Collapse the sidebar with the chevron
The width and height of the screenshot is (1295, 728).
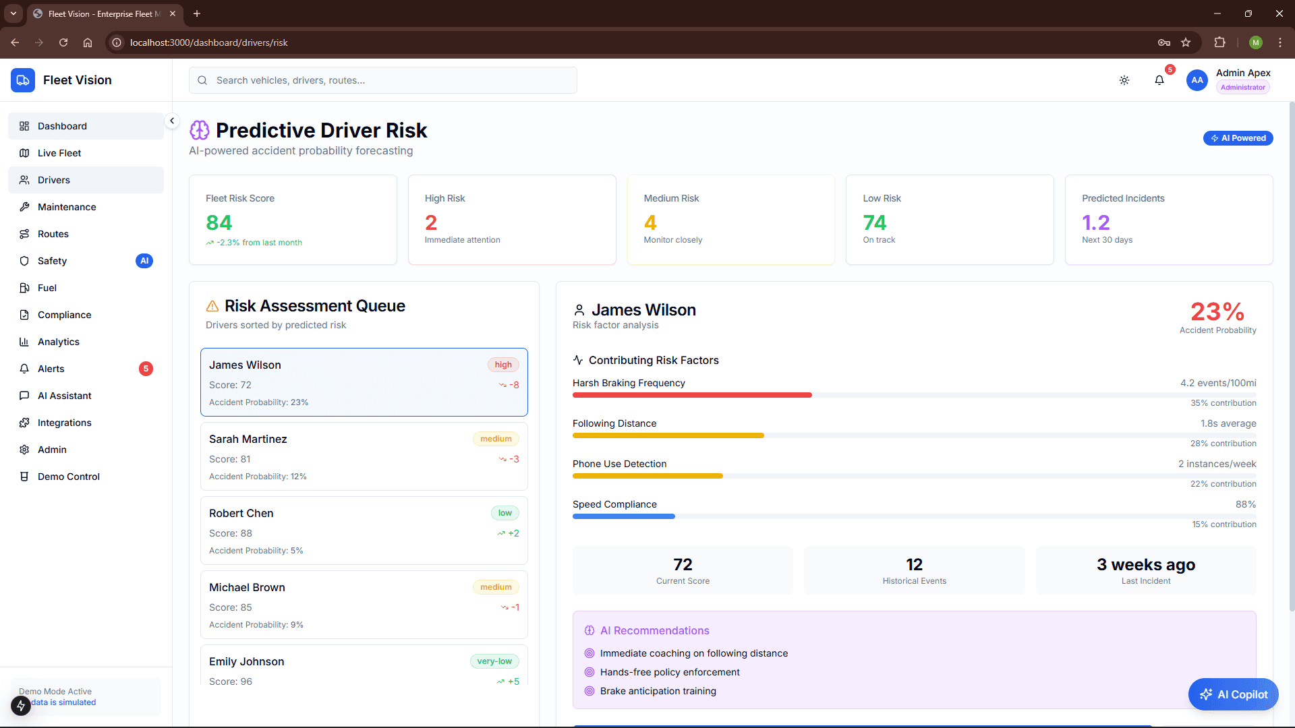tap(172, 121)
